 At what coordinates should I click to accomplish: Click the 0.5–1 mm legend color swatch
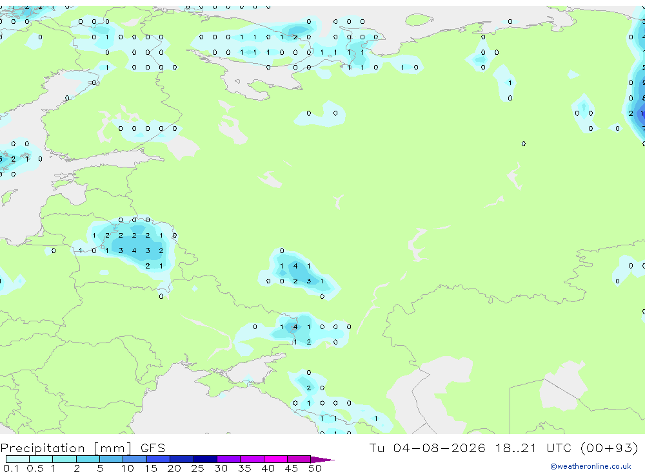pyautogui.click(x=41, y=459)
